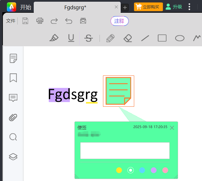Select the pencil drawing tool
This screenshot has height=181, width=202.
[x=110, y=38]
